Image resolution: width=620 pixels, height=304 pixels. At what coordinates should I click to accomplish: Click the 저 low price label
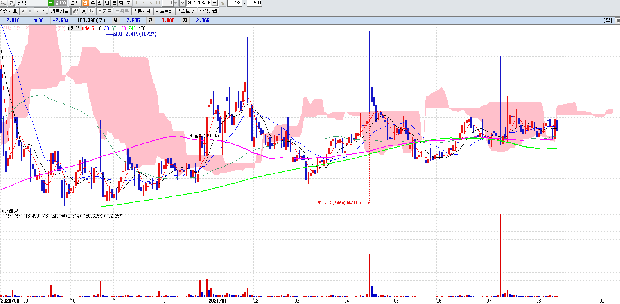185,21
